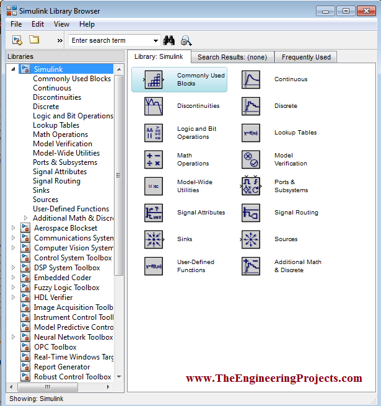The width and height of the screenshot is (381, 406).
Task: Click the vertical scrollbar thumb in Libraries
Action: (x=118, y=175)
